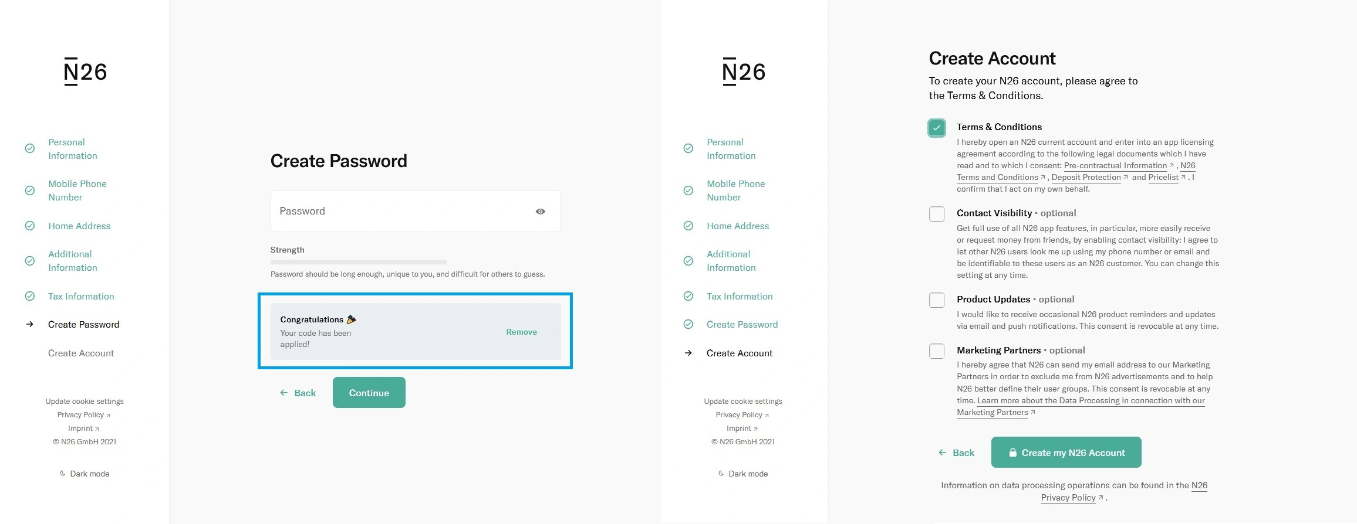Click the Personal Information checkmark icon on left
The image size is (1357, 524).
[x=30, y=149]
